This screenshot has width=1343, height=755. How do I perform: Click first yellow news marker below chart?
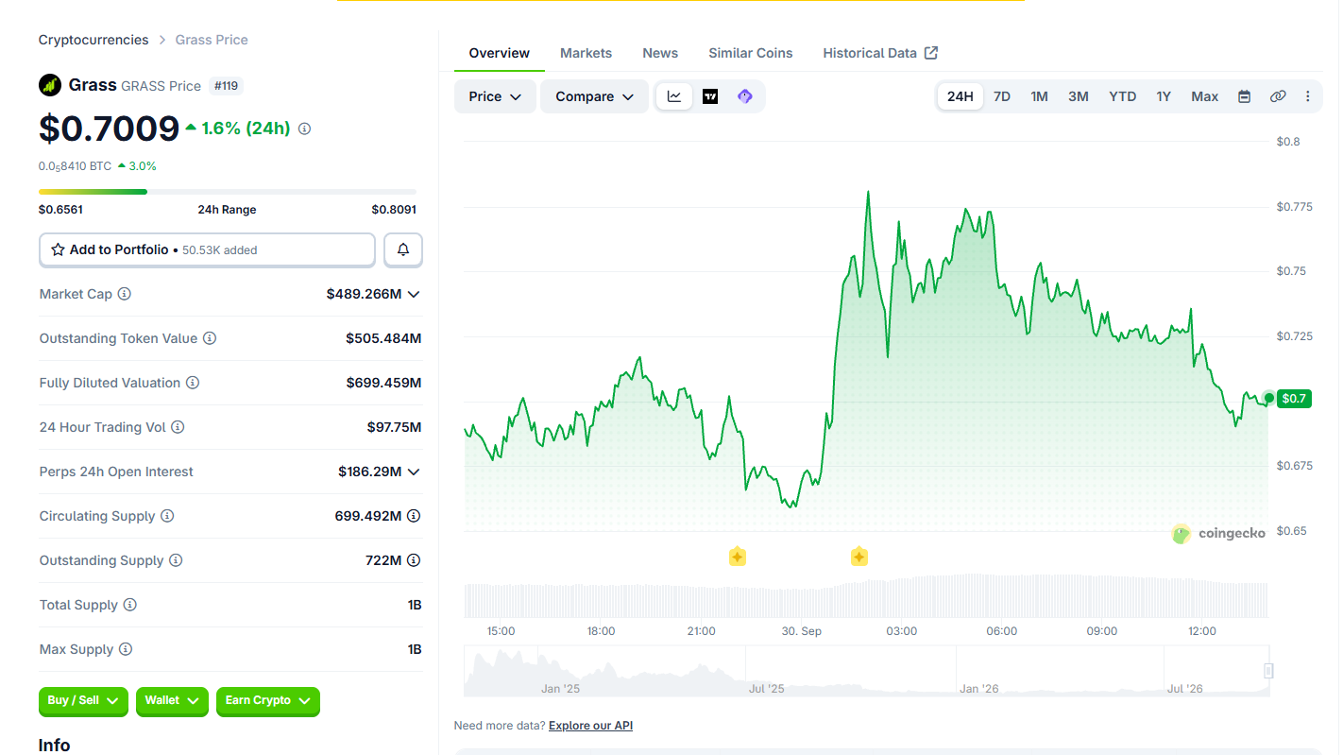[x=738, y=557]
